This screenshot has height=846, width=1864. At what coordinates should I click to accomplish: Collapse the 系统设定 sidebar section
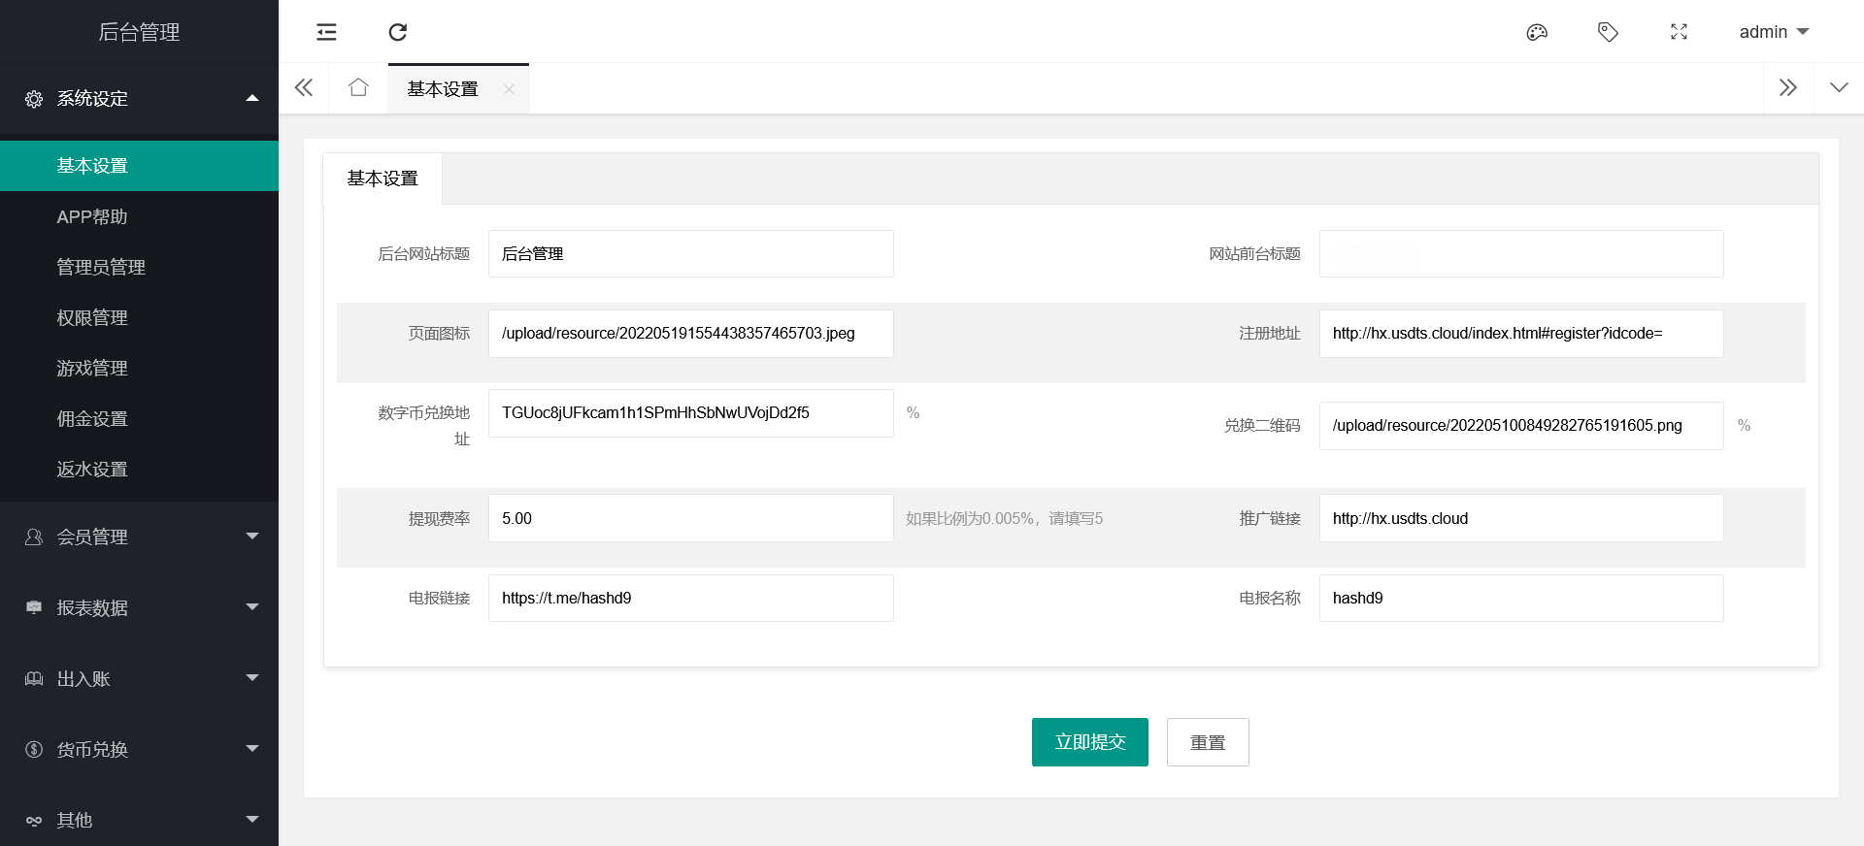(x=139, y=98)
